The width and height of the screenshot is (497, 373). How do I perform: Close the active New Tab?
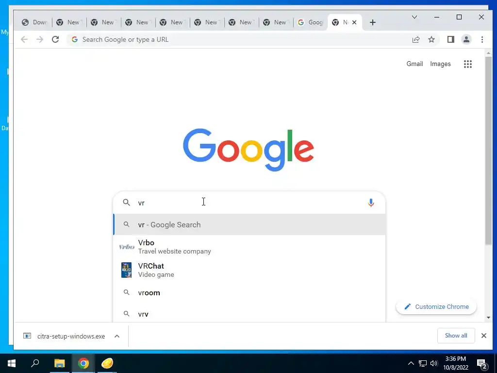354,22
